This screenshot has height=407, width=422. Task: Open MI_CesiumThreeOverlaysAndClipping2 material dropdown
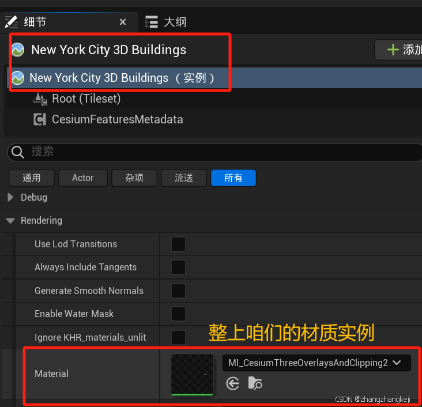pyautogui.click(x=316, y=363)
